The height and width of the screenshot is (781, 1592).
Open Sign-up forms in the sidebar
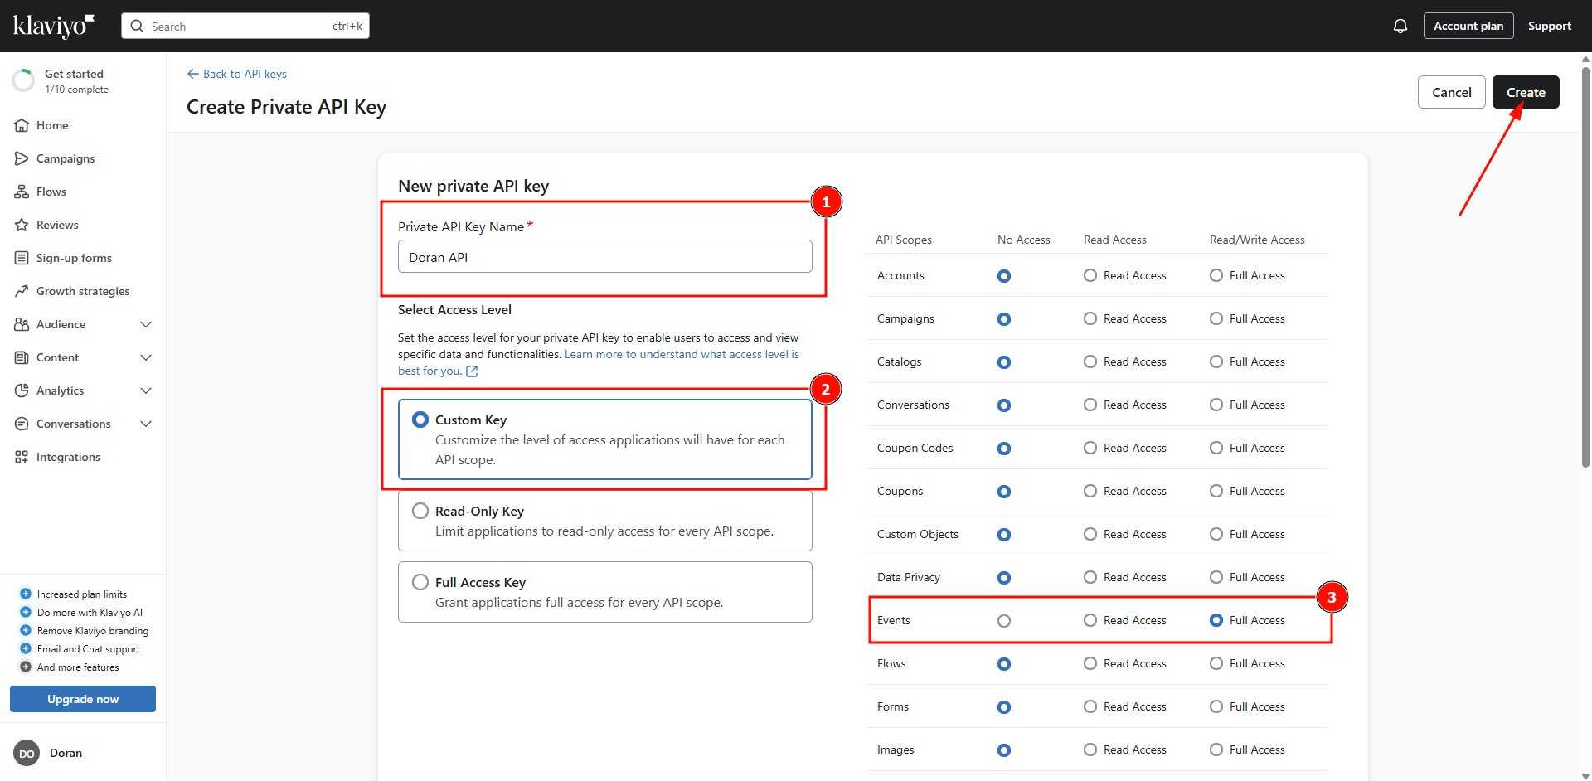[74, 258]
